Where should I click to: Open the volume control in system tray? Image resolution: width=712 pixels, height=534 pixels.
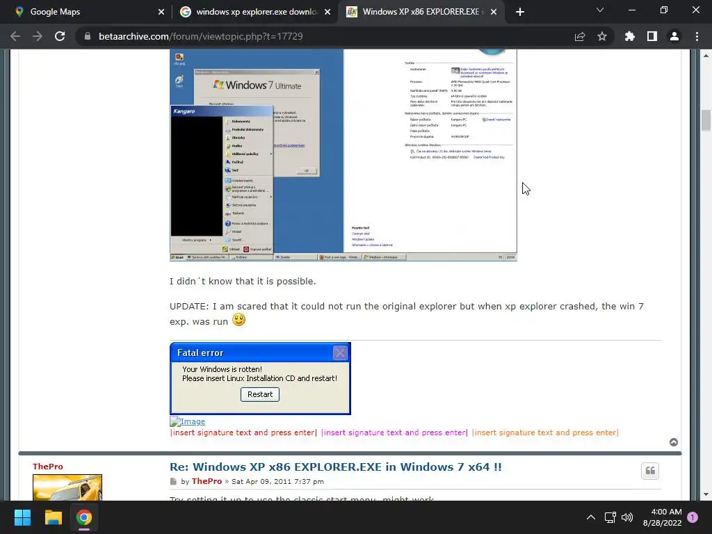(627, 517)
